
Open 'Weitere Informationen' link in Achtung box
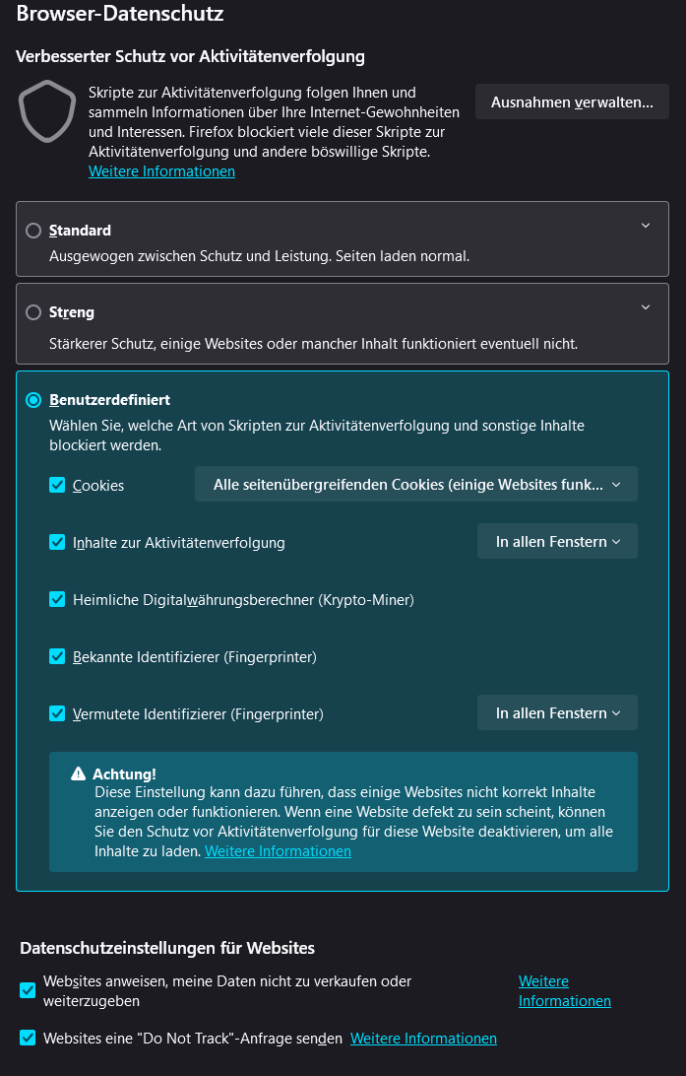[278, 851]
